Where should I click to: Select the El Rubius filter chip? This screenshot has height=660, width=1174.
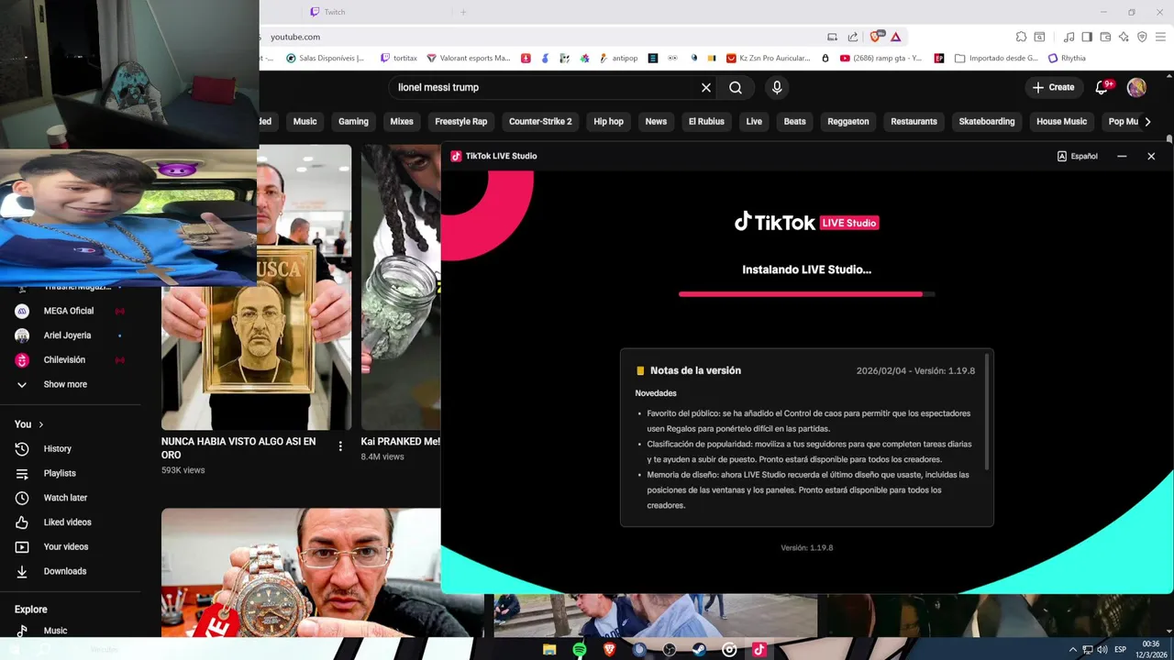pos(706,121)
